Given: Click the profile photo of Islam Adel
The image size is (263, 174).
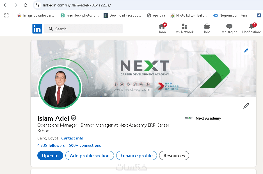Looking at the screenshot, I should pyautogui.click(x=60, y=88).
